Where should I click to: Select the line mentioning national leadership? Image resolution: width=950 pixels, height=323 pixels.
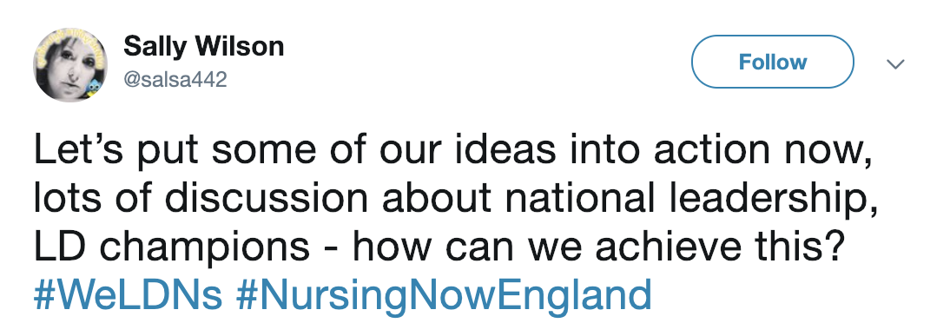tap(456, 198)
